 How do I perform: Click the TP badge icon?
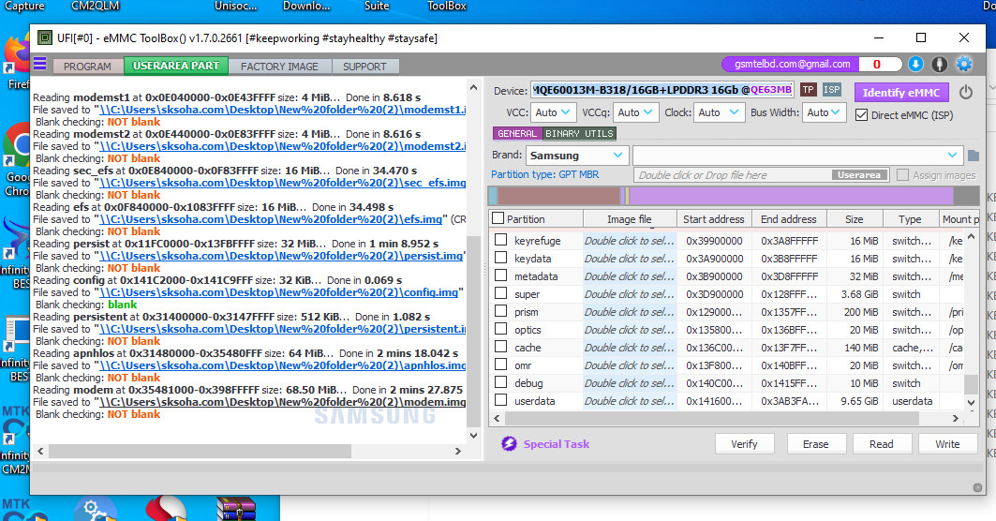click(808, 90)
